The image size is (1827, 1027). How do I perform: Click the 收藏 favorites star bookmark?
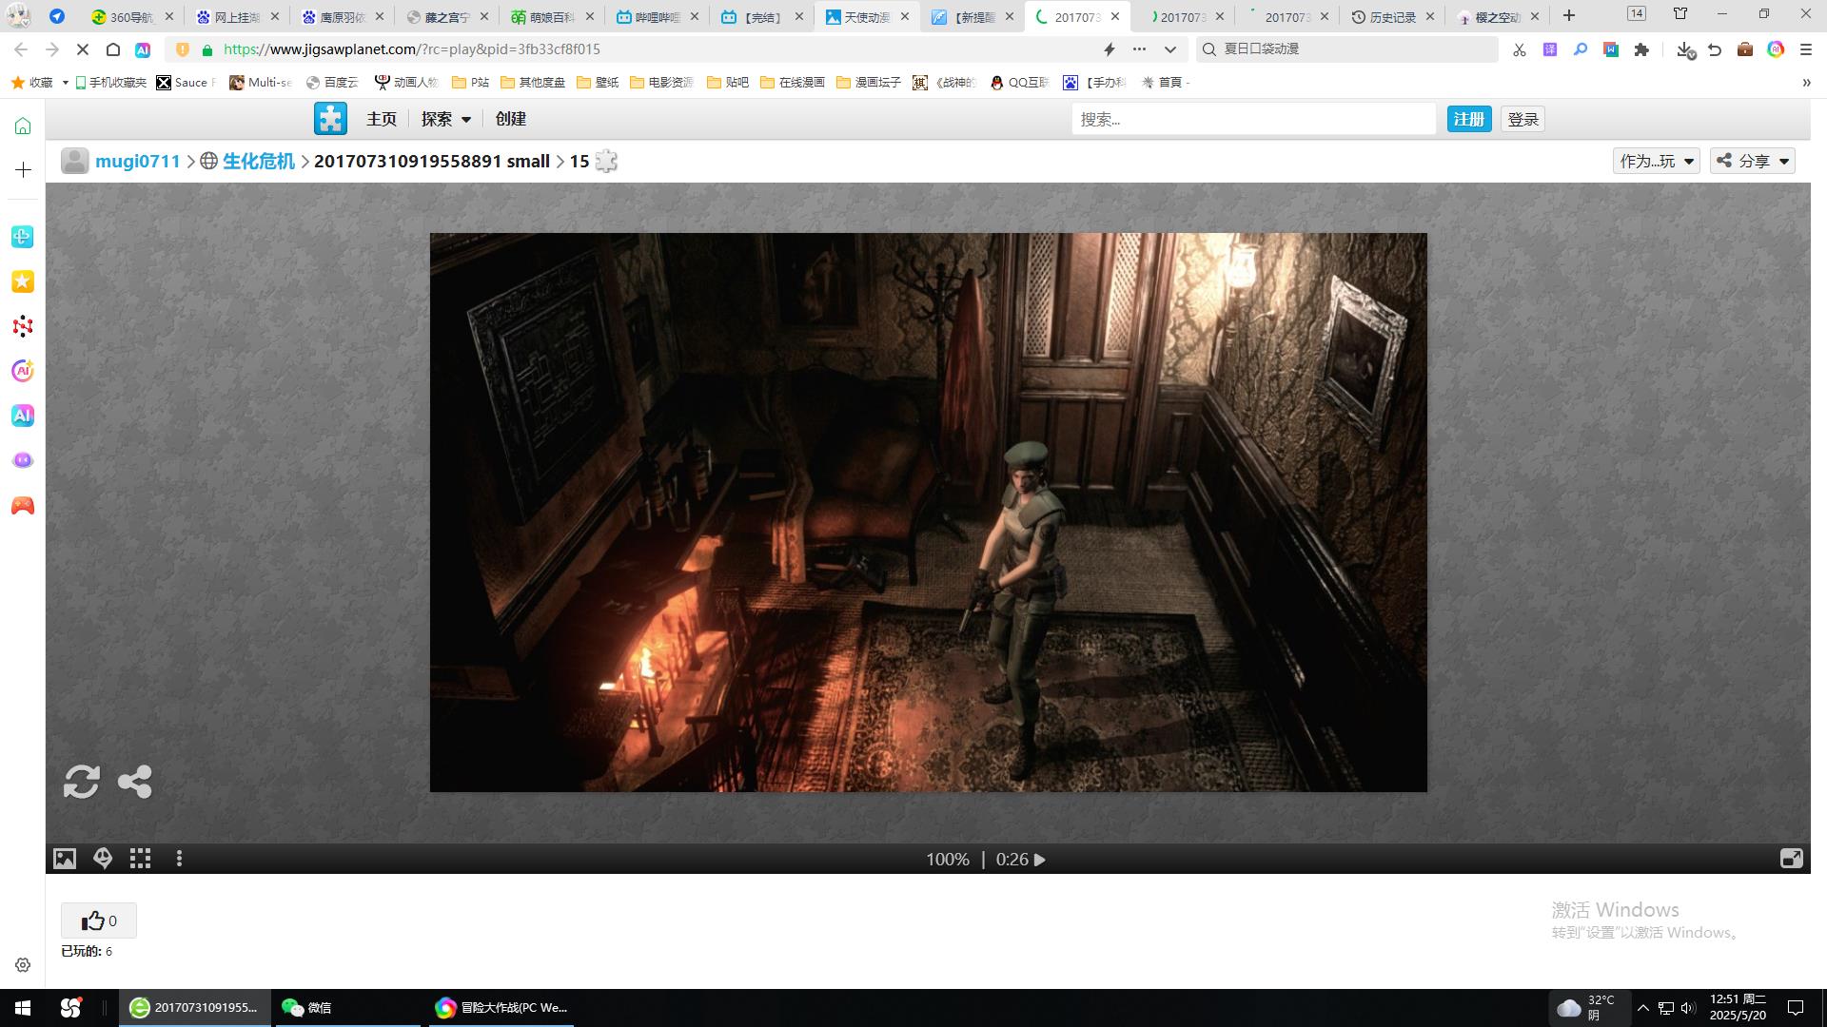pyautogui.click(x=32, y=83)
